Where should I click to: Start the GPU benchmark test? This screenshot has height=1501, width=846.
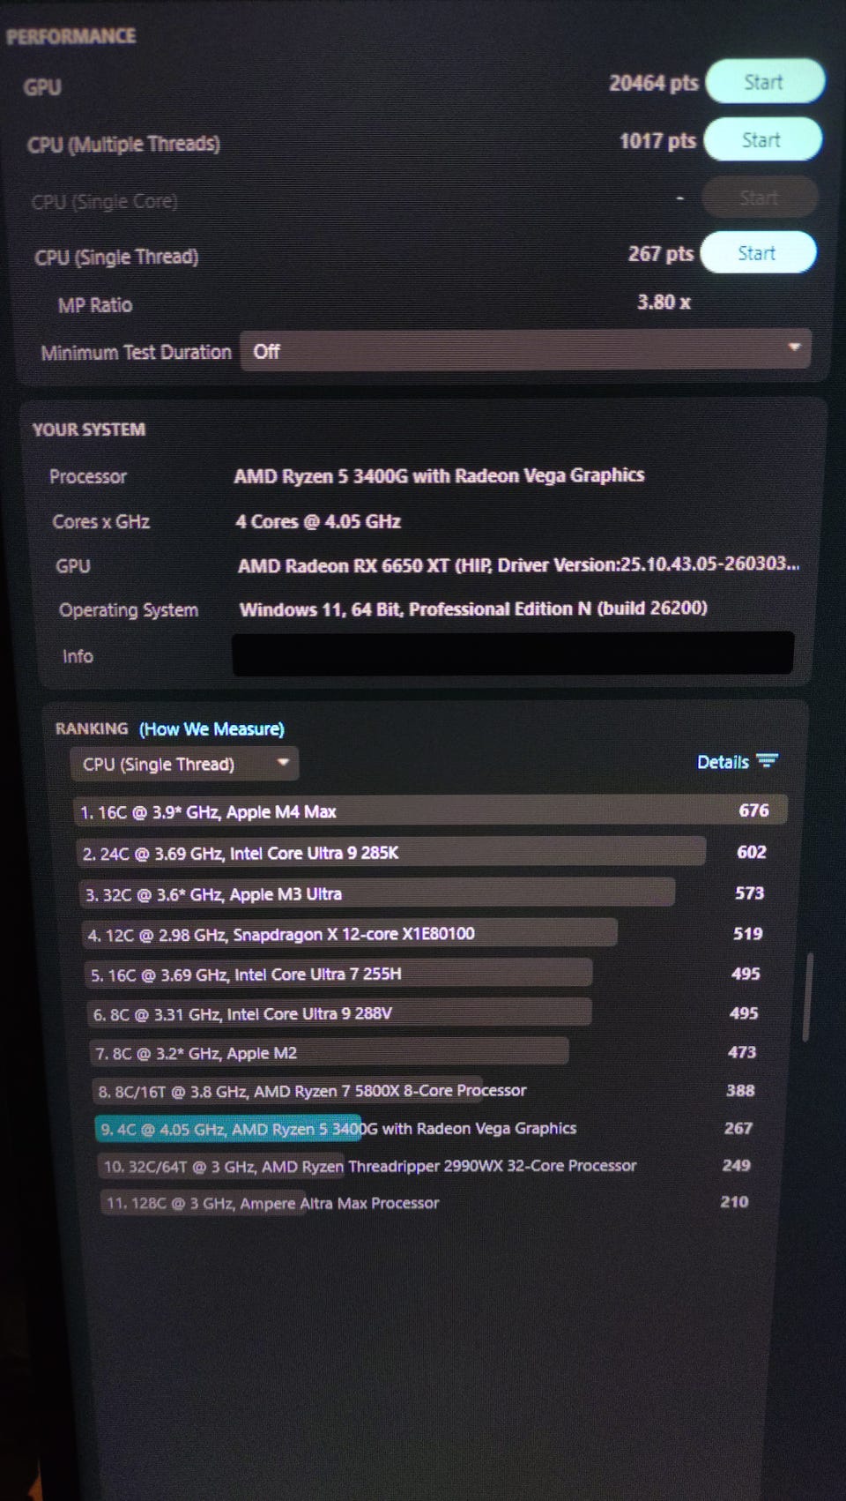pyautogui.click(x=763, y=83)
